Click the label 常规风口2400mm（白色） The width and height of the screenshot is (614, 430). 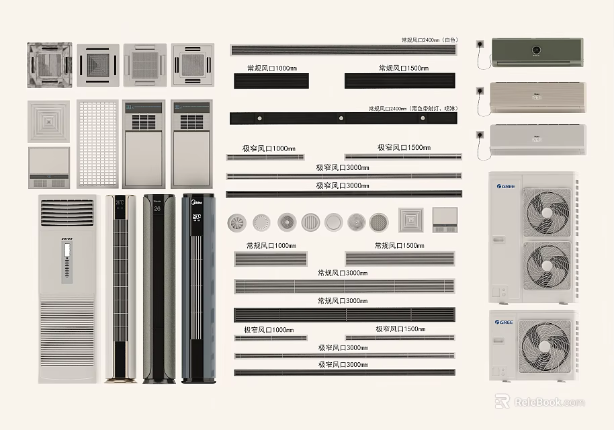(x=429, y=40)
